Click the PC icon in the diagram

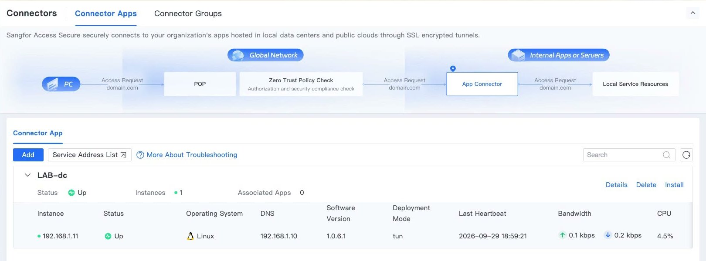click(x=53, y=84)
